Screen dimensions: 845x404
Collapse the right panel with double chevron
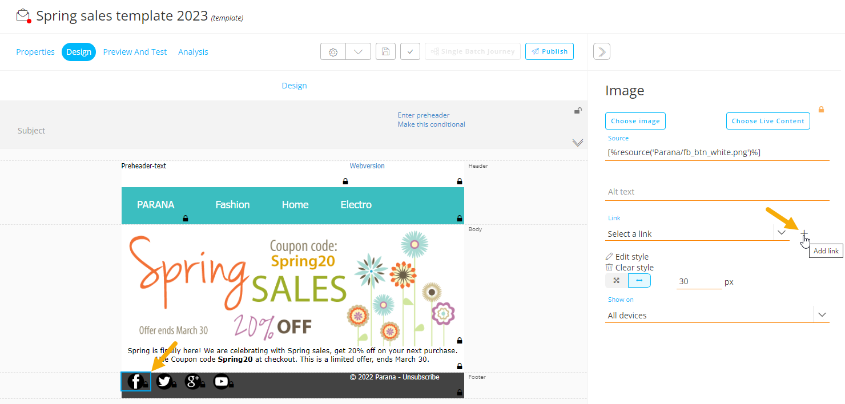(x=602, y=51)
